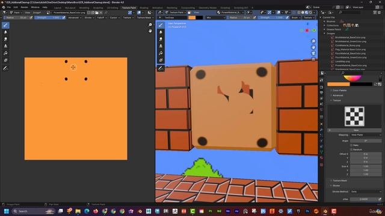The height and width of the screenshot is (216, 385).
Task: Open the Render menu
Action: (24, 7)
